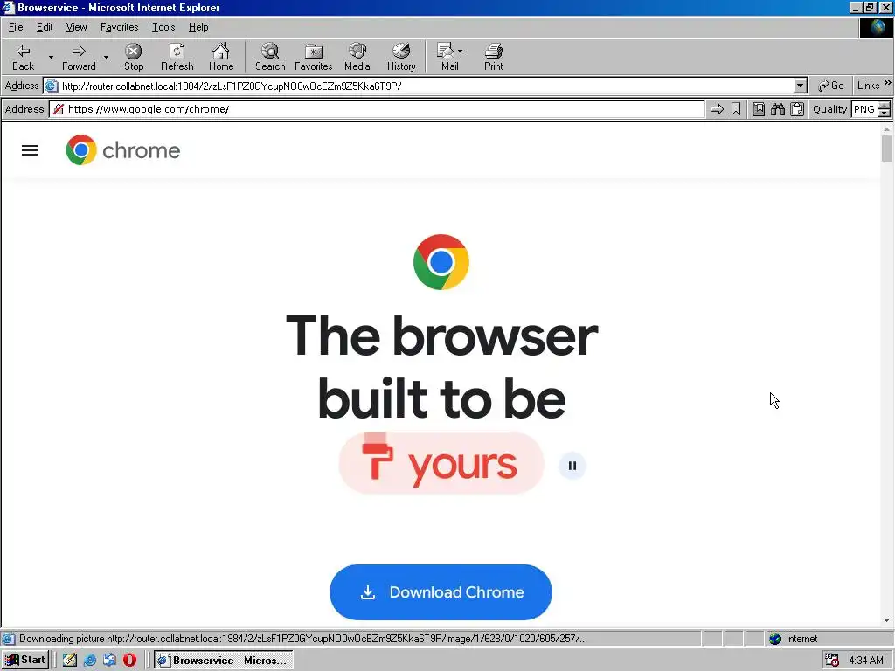
Task: Click the Browservice go arrow icon
Action: [717, 109]
